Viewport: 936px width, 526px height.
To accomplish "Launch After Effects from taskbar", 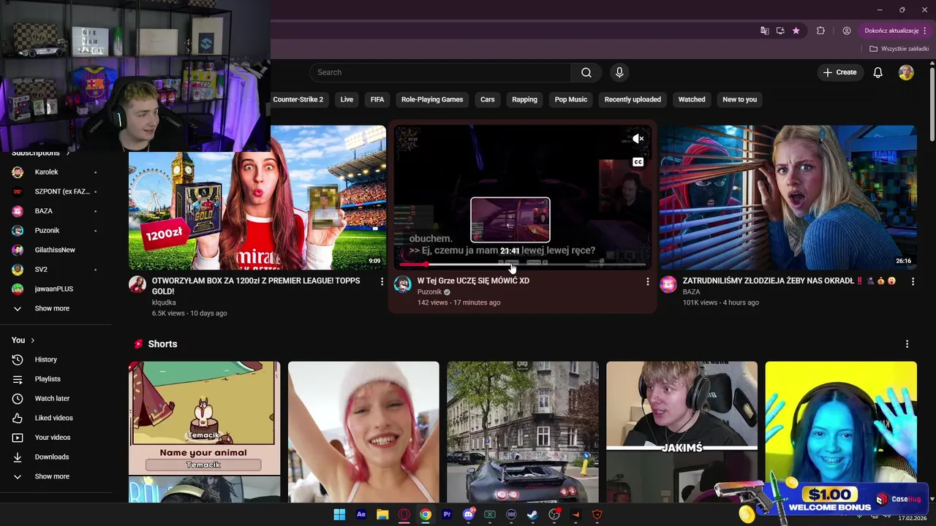I will [x=361, y=514].
